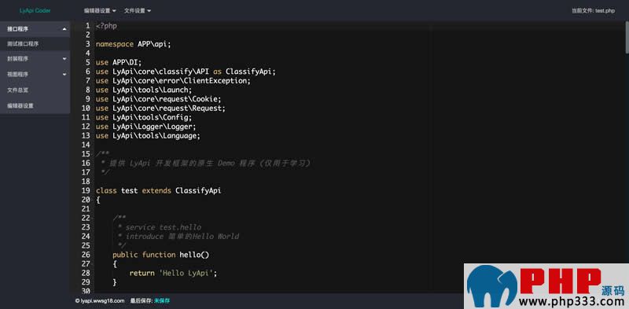The image size is (629, 309).
Task: Expand the 视图程序 sidebar section
Action: 35,74
